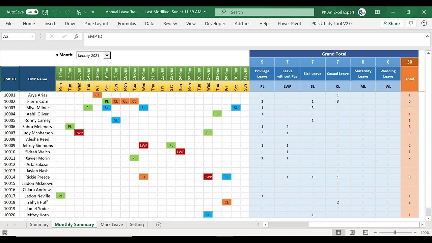The image size is (432, 243).
Task: Click the New Sheet plus icon
Action: pyautogui.click(x=159, y=225)
